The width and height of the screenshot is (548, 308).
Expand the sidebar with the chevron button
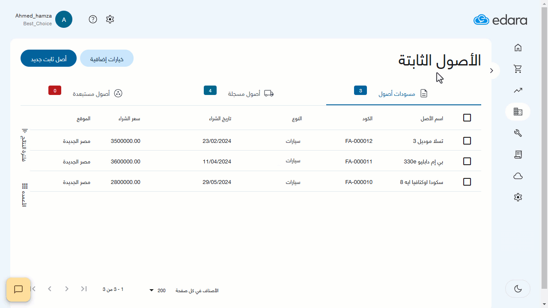[492, 71]
